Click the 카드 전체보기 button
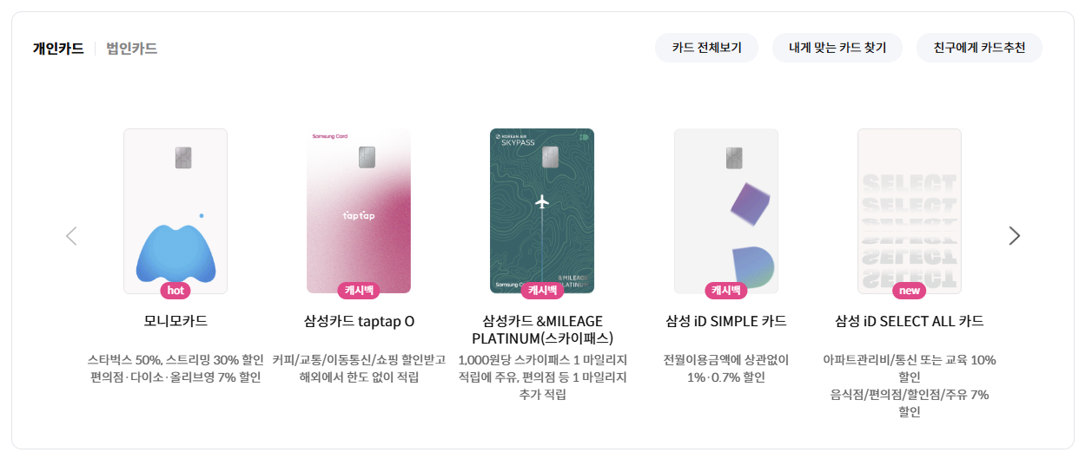 tap(706, 48)
